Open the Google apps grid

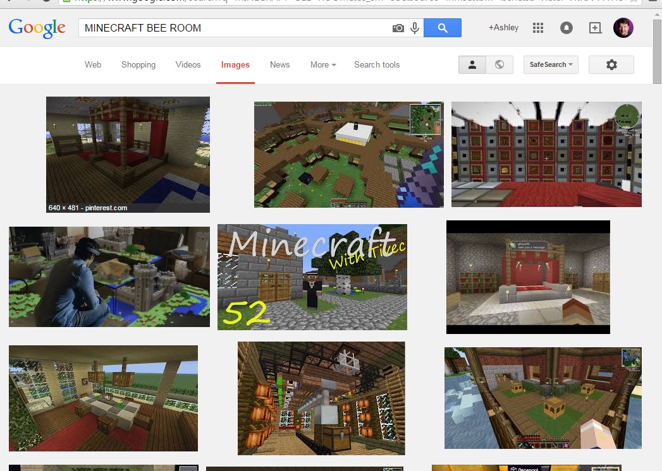coord(538,28)
